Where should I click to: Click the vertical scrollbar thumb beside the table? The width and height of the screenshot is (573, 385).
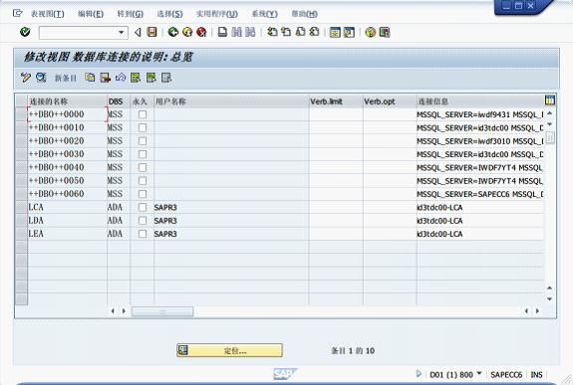[550, 137]
